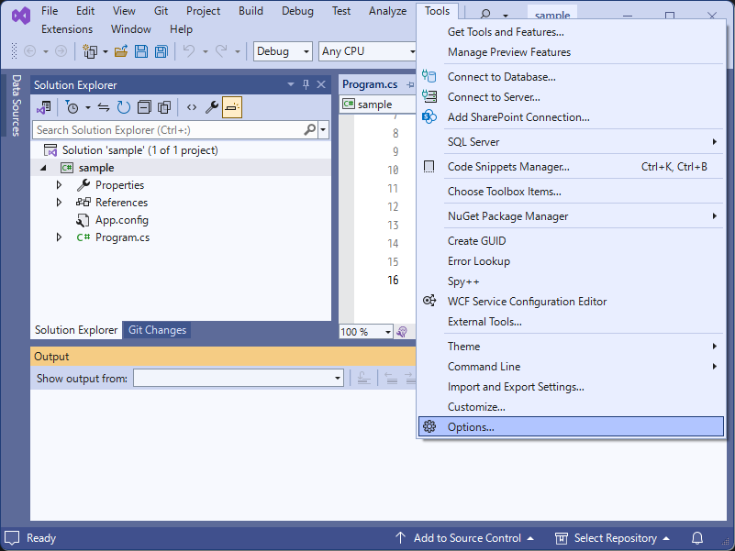Click the search magnifier in title bar
The width and height of the screenshot is (735, 551).
click(485, 15)
